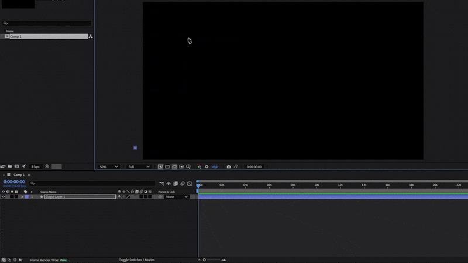This screenshot has height=263, width=468.
Task: Click the curly braces expand icon in timeline footer
Action: [x=15, y=260]
